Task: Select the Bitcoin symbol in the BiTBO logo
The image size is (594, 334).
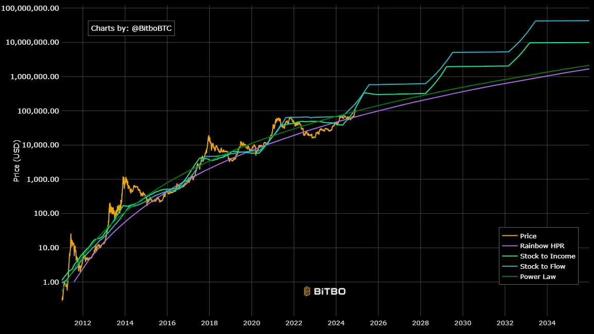Action: (307, 291)
